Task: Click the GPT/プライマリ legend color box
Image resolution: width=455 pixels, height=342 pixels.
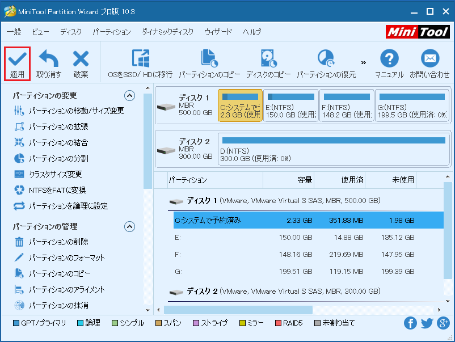Action: coord(16,323)
